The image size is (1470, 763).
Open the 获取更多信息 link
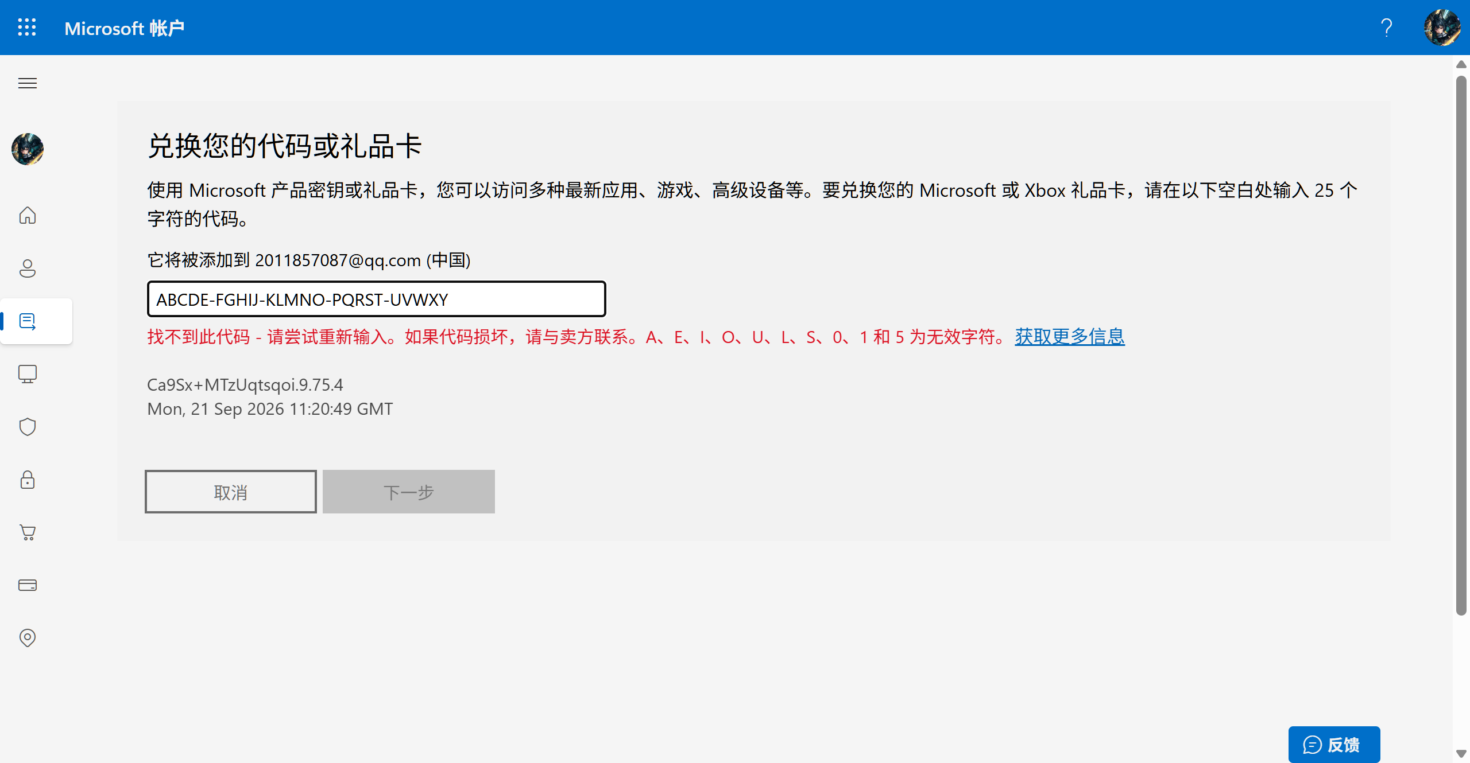tap(1070, 337)
